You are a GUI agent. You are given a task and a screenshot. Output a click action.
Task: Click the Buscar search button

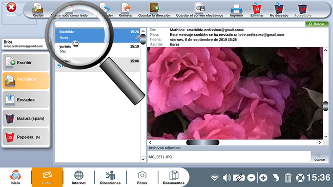[x=317, y=24]
